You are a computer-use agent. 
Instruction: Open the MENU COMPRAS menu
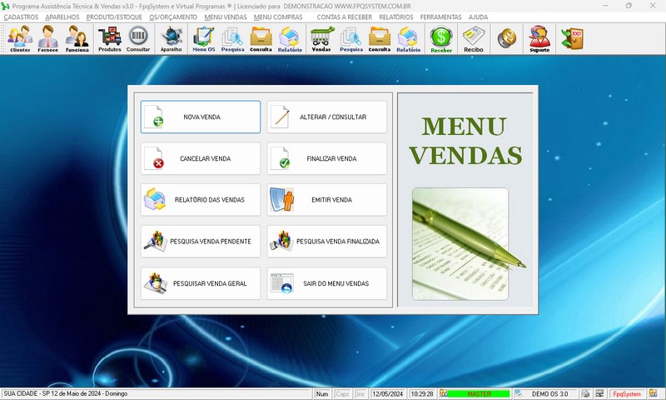point(278,17)
